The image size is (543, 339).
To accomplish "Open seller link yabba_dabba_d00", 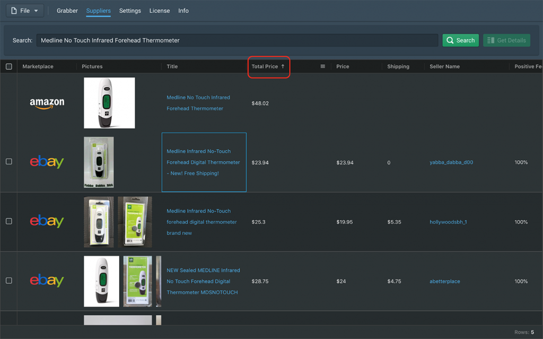I will click(451, 162).
